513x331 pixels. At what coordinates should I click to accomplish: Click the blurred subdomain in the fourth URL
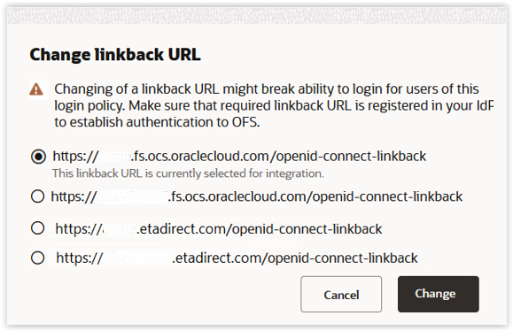(137, 258)
